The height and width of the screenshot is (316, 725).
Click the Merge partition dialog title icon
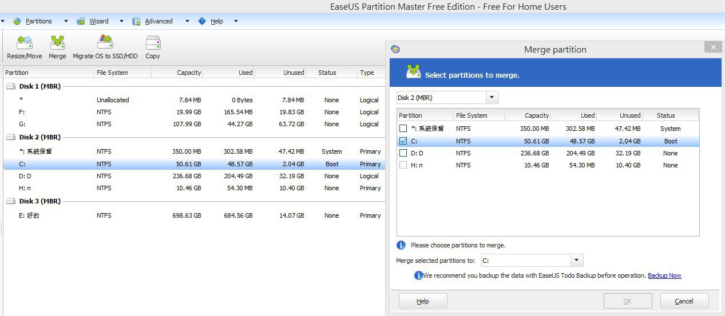pyautogui.click(x=395, y=49)
